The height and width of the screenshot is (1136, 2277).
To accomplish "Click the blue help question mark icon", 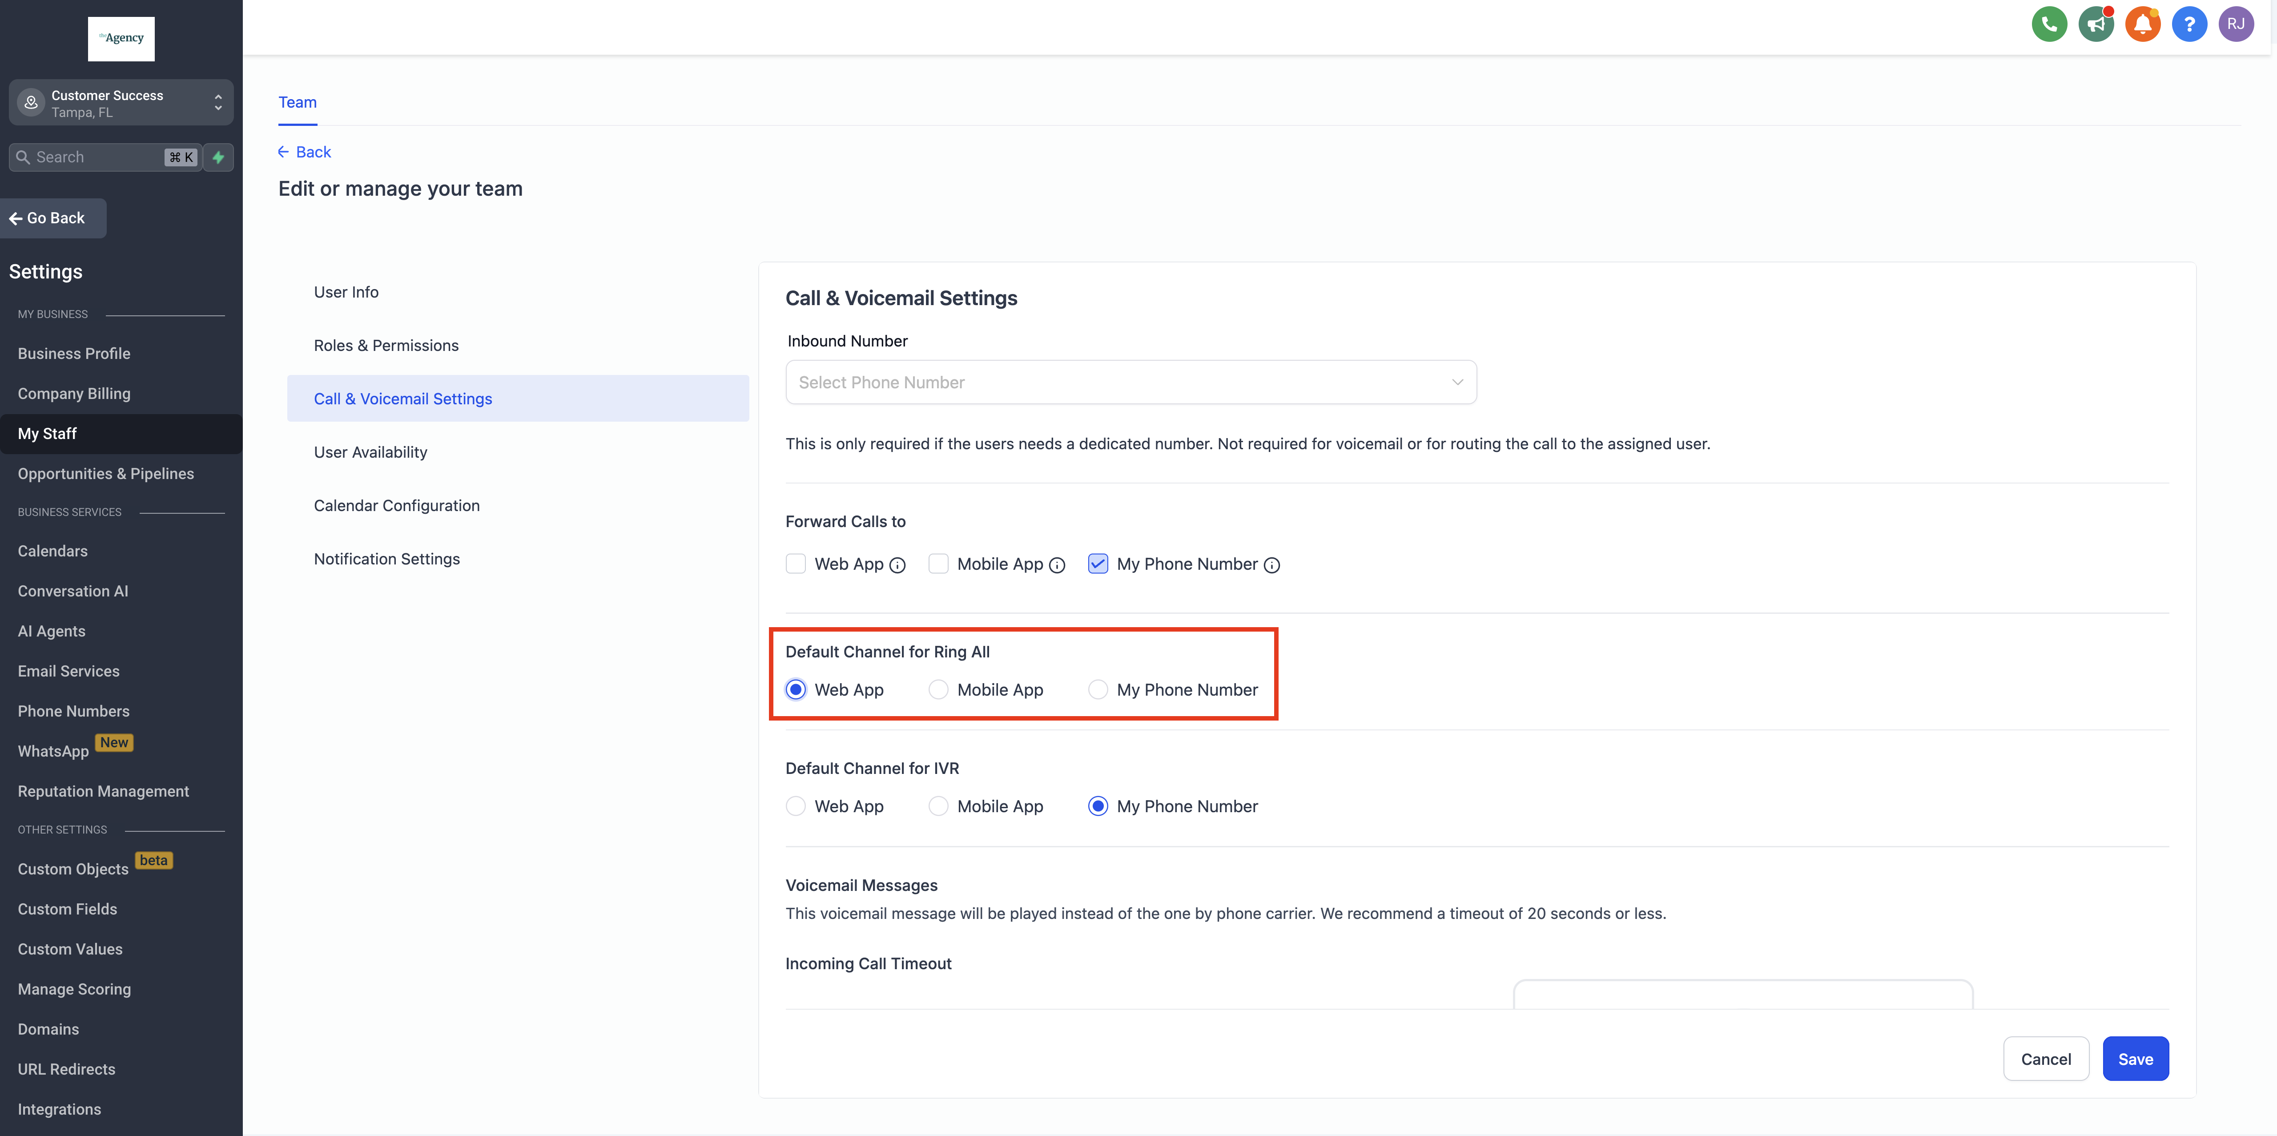I will [x=2188, y=24].
